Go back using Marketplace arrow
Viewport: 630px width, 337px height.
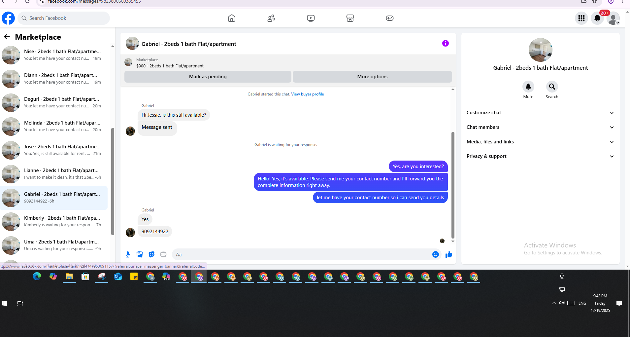7,37
